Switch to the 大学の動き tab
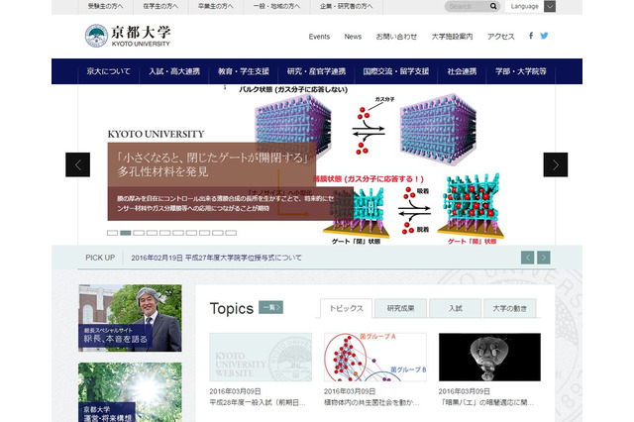Screen dimensions: 634x422 click(510, 308)
